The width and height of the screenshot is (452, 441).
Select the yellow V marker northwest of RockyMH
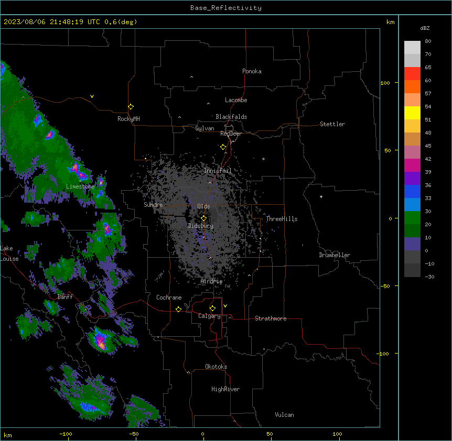92,96
